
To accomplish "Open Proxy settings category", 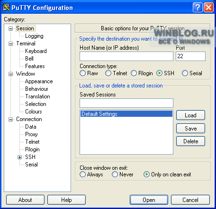I will (x=31, y=134).
